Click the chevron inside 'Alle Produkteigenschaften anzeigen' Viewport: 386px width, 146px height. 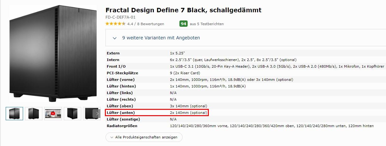(x=112, y=138)
